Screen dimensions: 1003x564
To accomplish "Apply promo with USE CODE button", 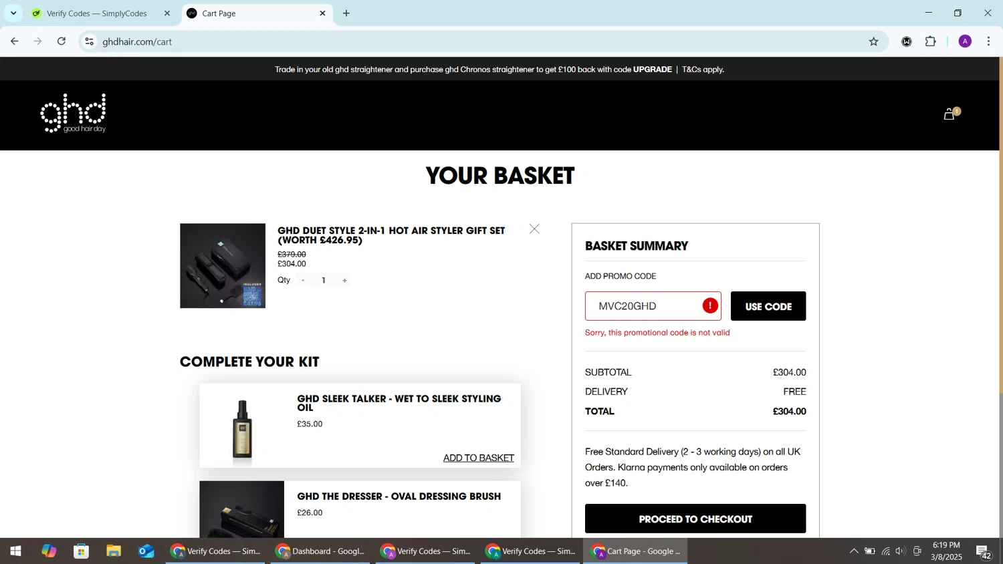I will click(x=768, y=306).
